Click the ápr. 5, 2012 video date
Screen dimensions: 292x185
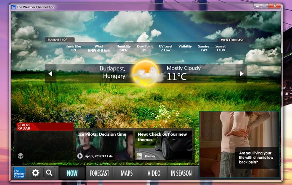99,156
